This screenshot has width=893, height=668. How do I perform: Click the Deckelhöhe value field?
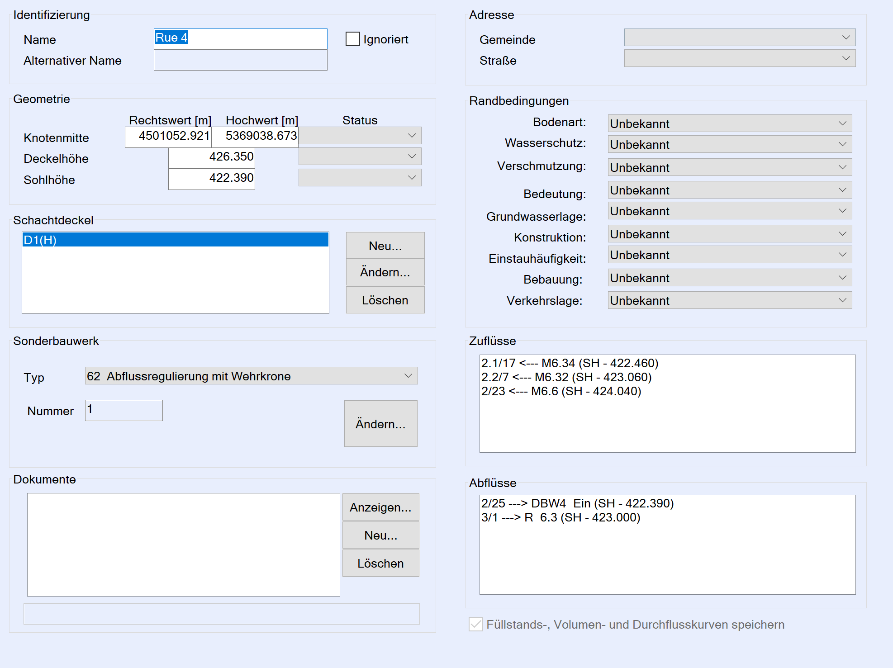211,157
